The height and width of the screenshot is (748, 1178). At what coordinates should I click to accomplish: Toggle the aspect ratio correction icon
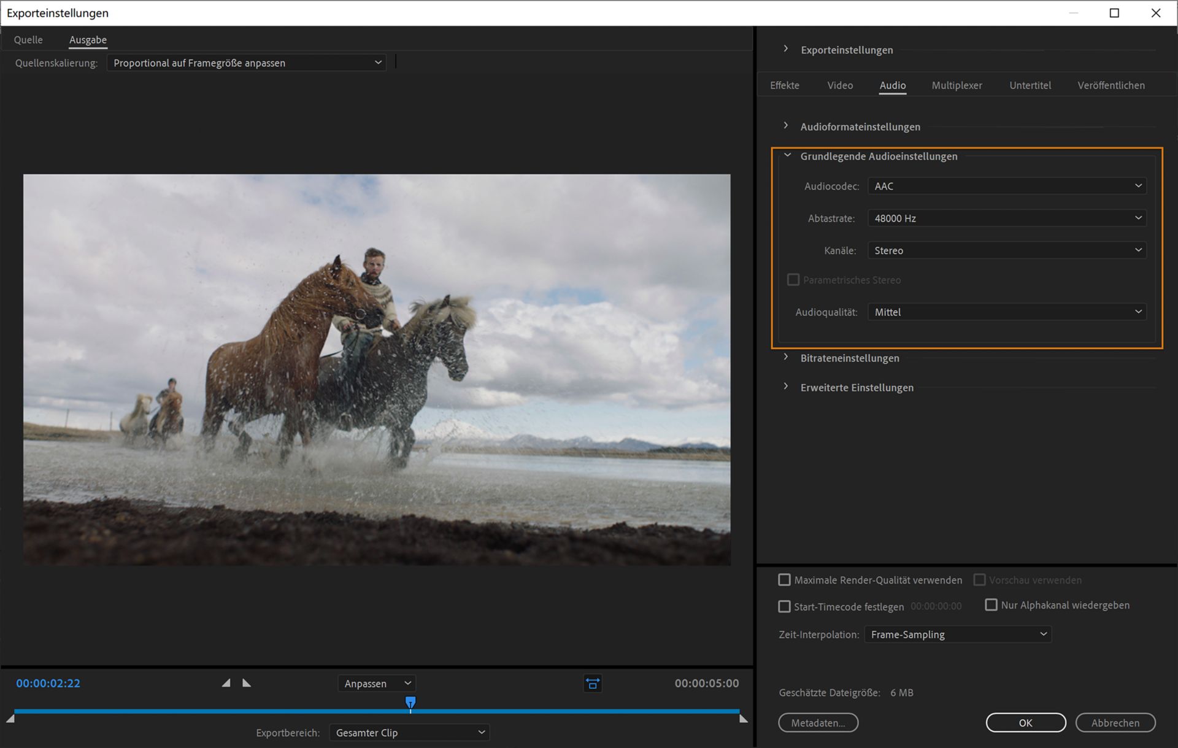[592, 684]
